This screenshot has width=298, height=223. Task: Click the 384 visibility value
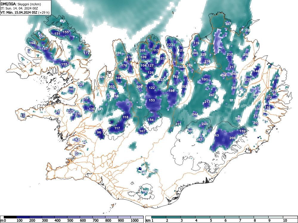190,66
